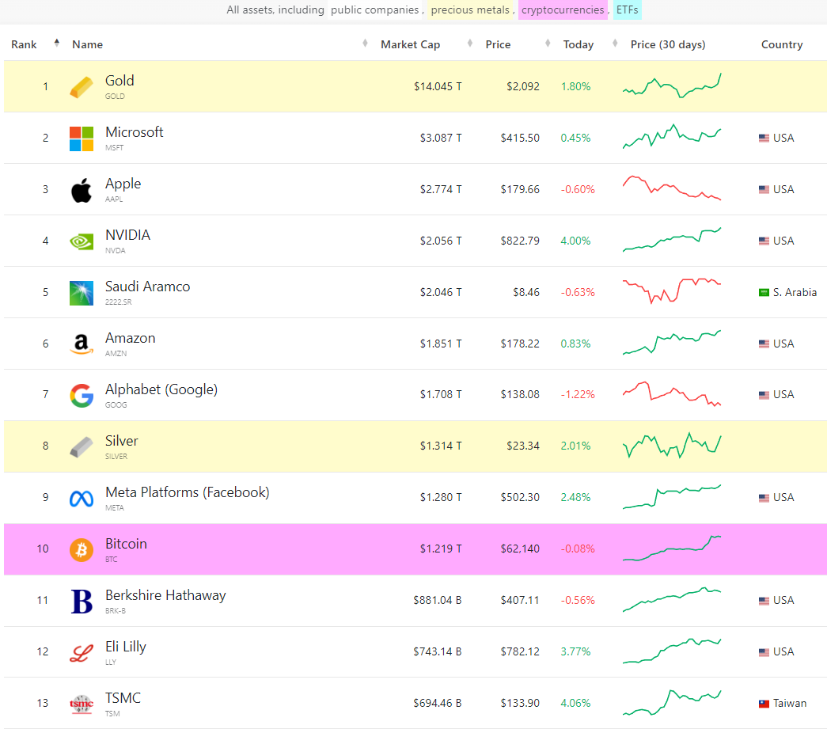Click the Eli Lilly logo icon

click(x=82, y=653)
